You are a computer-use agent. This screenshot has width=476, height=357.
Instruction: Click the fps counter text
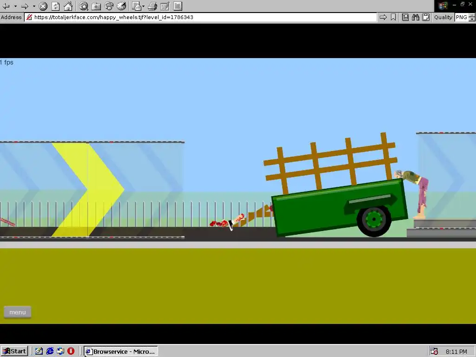pyautogui.click(x=7, y=63)
